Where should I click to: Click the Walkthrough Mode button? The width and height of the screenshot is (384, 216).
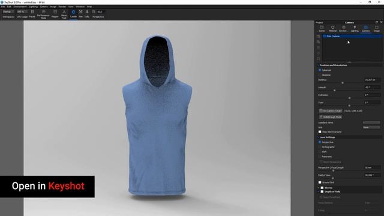tap(331, 117)
